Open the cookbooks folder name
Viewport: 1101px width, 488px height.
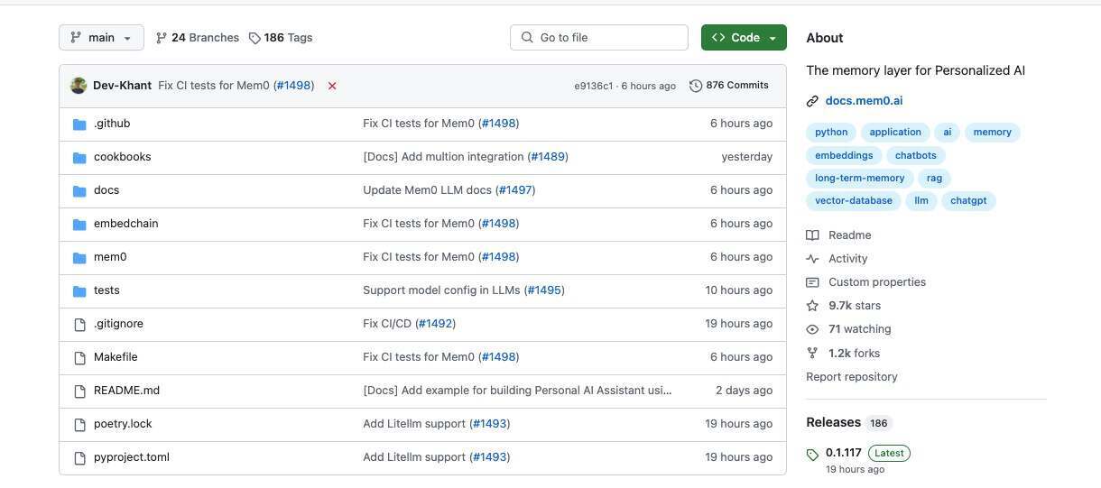click(x=123, y=157)
